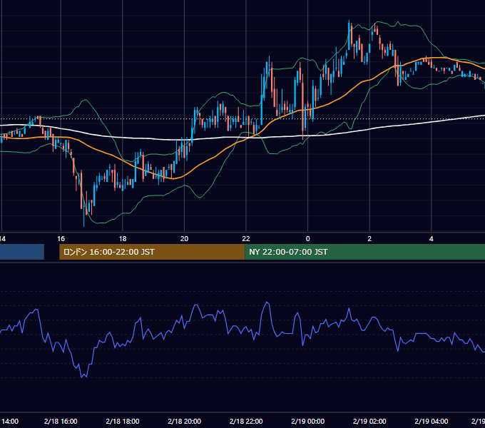Image resolution: width=485 pixels, height=428 pixels.
Task: Click the 22 hour label on price chart axis
Action: click(x=246, y=239)
